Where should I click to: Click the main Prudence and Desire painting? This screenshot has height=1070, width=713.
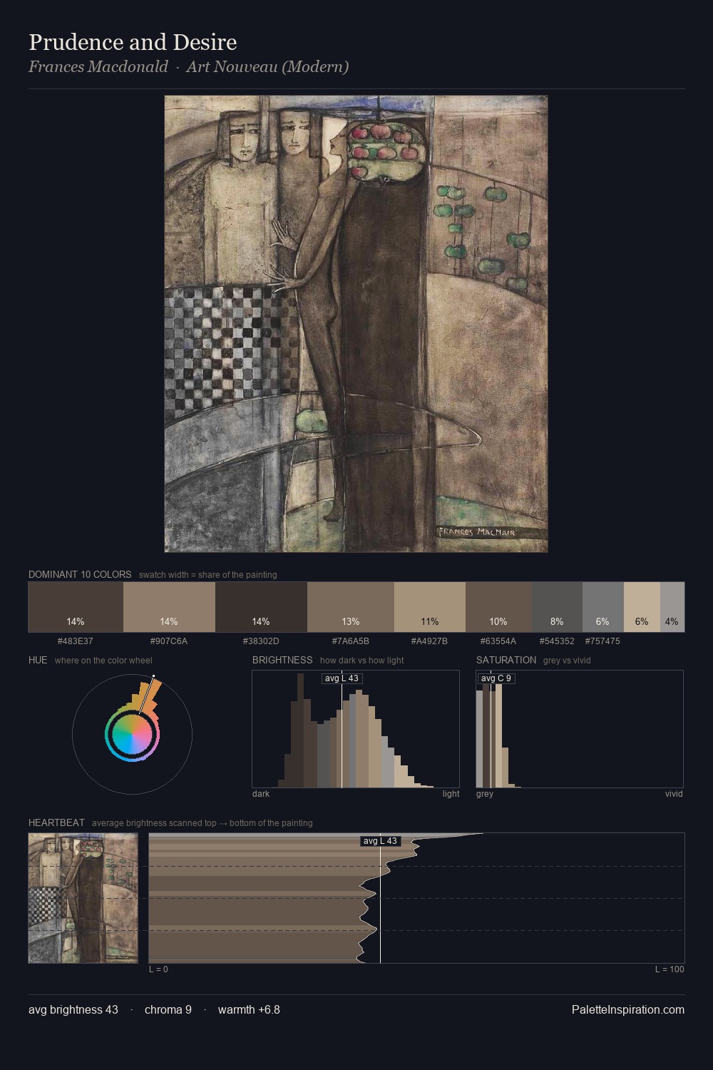pos(356,324)
